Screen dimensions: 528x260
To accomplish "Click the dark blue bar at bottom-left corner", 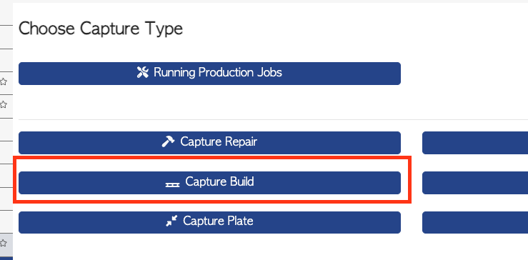I will 6,258.
